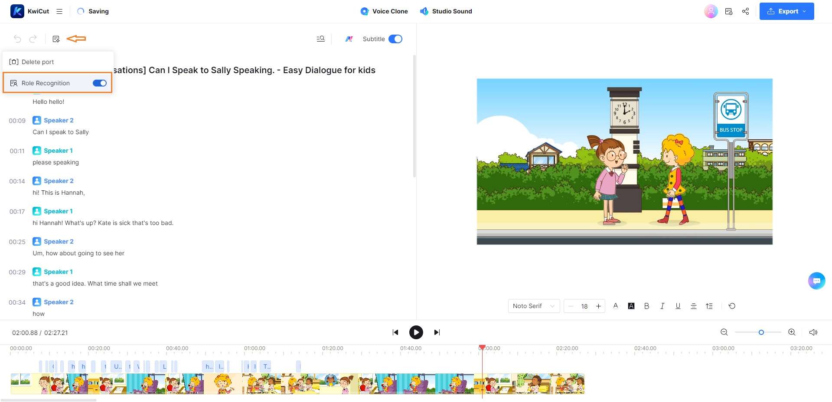Screen dimensions: 832x402
Task: Expand the Export dropdown arrow
Action: pyautogui.click(x=804, y=11)
